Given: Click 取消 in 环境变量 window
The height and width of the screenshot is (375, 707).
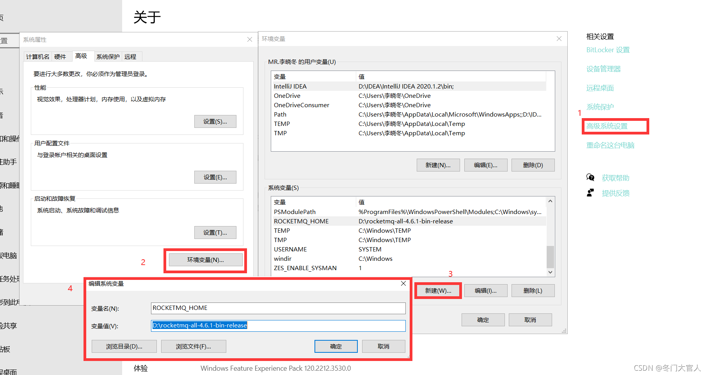Looking at the screenshot, I should (x=530, y=320).
